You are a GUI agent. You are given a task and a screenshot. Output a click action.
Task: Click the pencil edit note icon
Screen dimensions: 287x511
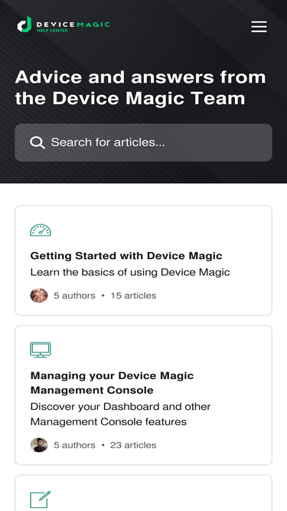41,500
